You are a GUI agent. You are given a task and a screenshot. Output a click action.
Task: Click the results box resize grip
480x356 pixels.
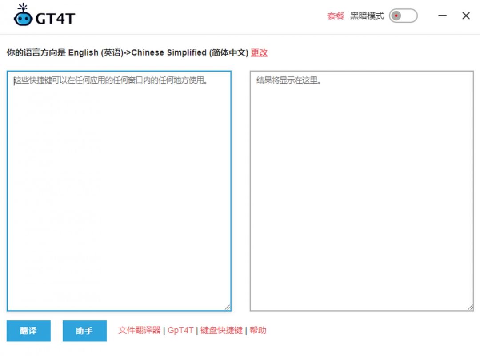point(470,307)
